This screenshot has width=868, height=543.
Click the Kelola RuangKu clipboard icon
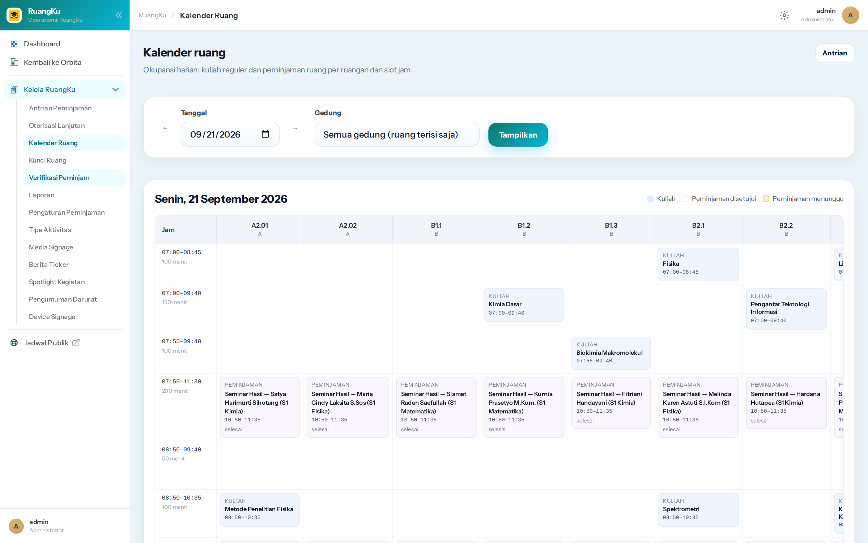pyautogui.click(x=14, y=89)
